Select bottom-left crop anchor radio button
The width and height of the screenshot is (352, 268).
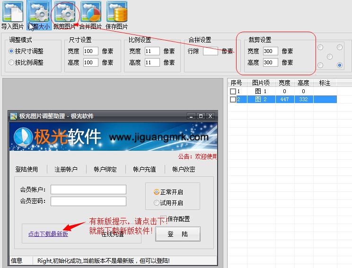point(320,65)
